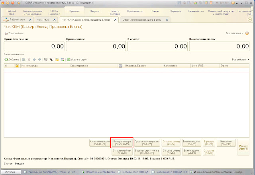Open the calculator icon in the title bar
This screenshot has height=175, width=255.
click(206, 3)
